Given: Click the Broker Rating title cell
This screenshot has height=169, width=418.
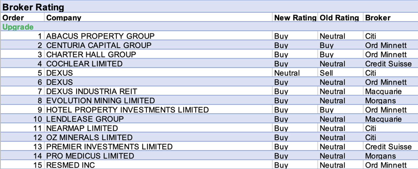Looking at the screenshot, I should coord(33,7).
